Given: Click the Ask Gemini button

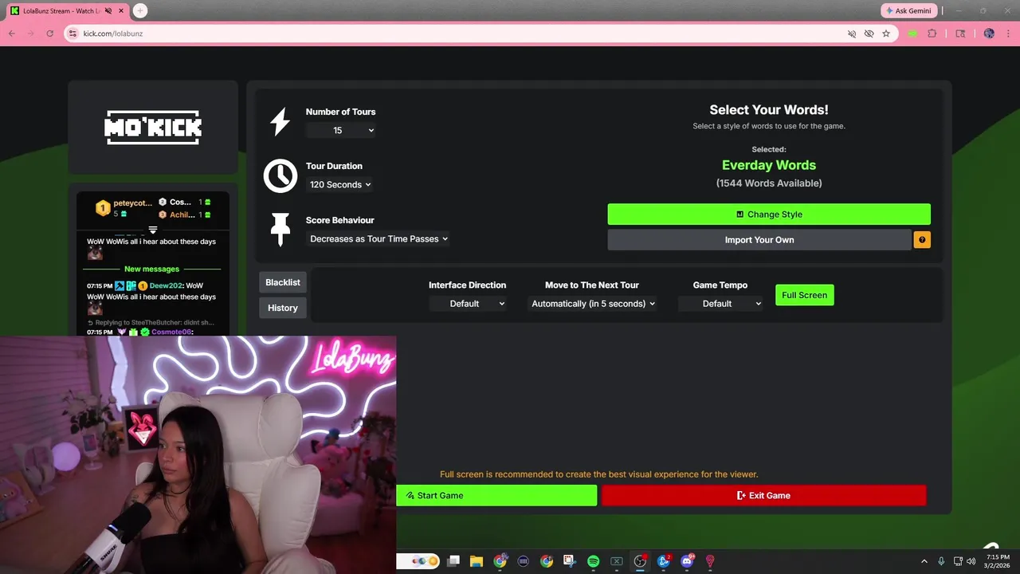Looking at the screenshot, I should click(908, 11).
